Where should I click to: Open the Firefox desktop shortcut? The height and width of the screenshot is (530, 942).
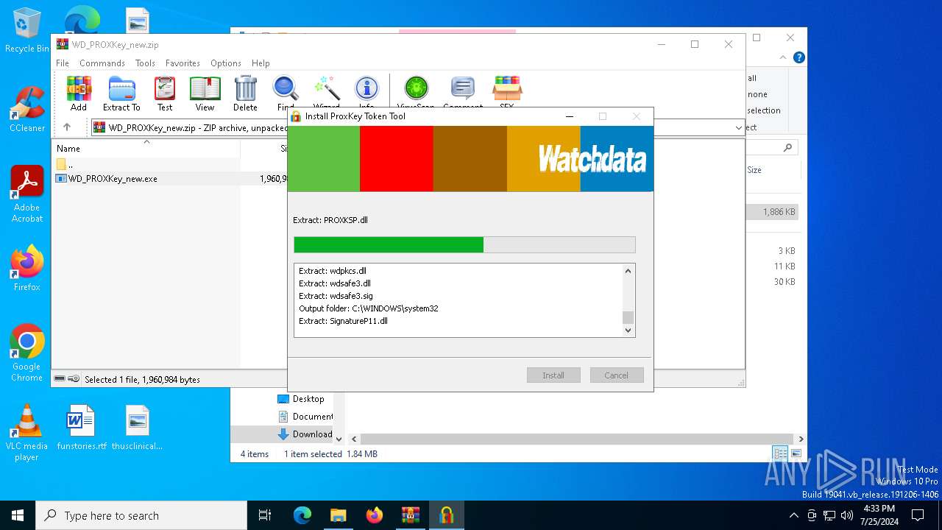27,268
